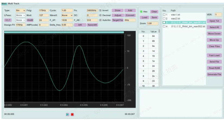Toggle the Decimal checkbox

point(100,15)
